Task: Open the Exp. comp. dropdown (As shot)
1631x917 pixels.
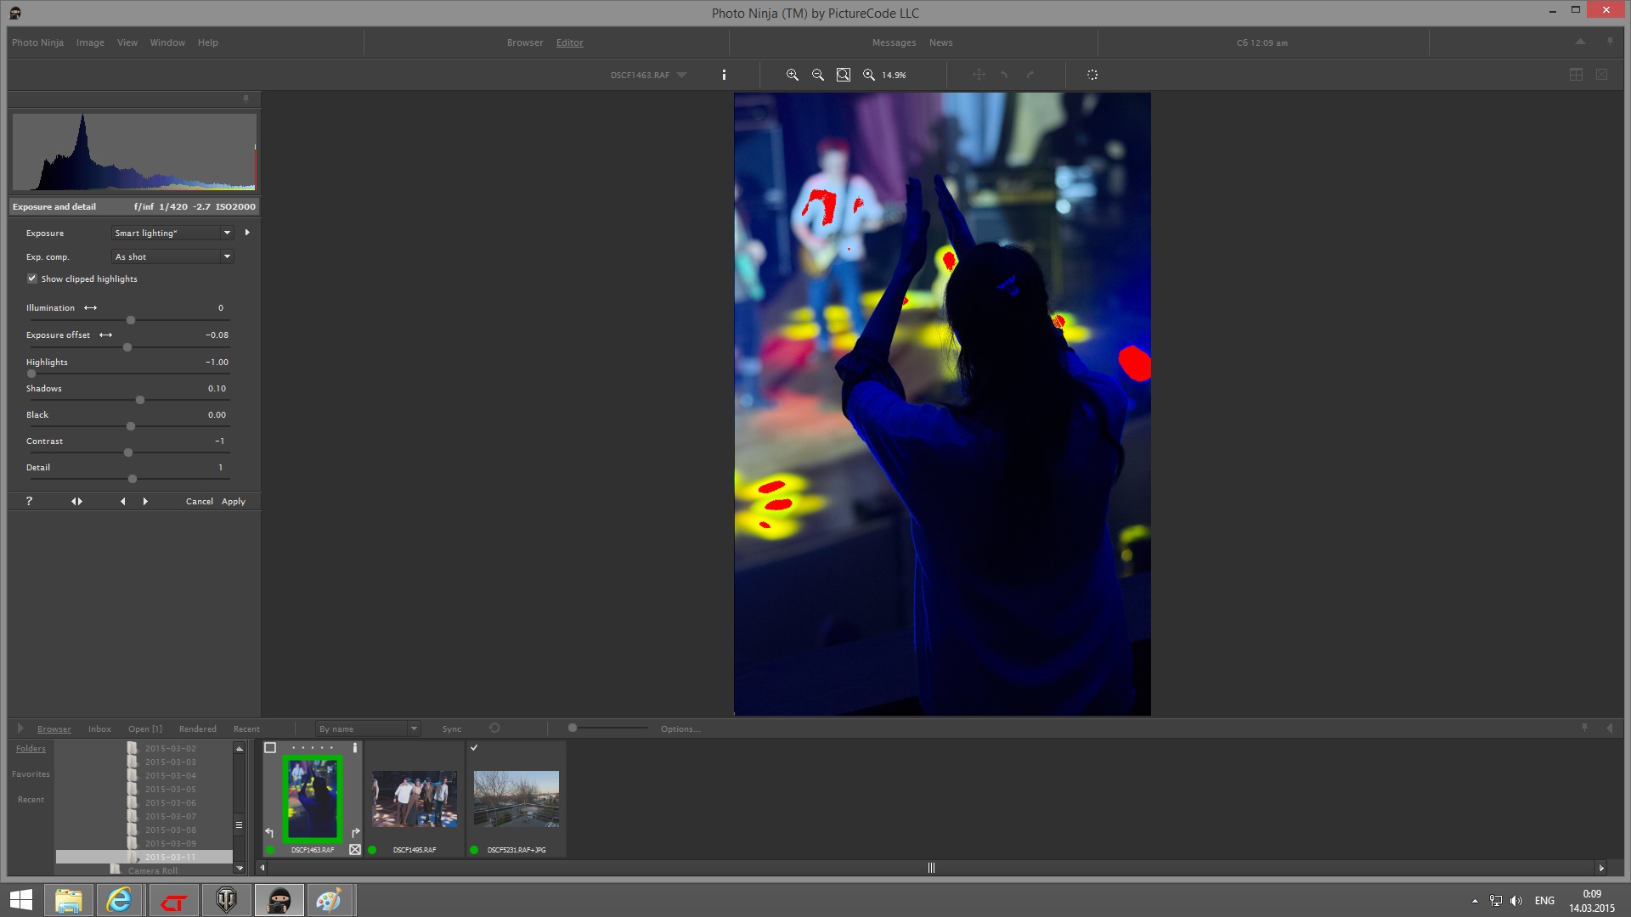Action: pos(173,256)
